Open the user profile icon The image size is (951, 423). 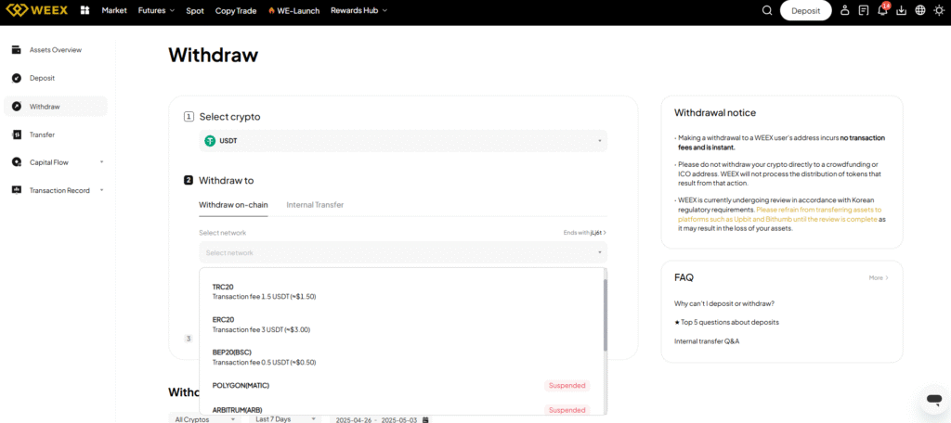pyautogui.click(x=844, y=10)
